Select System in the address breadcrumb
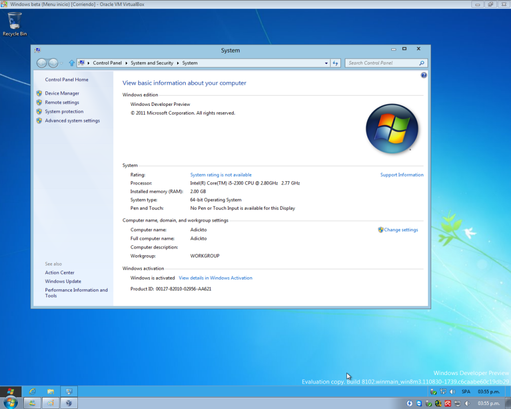 click(x=190, y=63)
